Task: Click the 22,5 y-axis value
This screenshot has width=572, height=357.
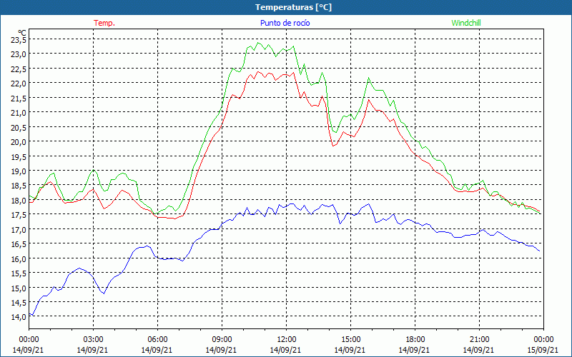Action: click(x=19, y=69)
